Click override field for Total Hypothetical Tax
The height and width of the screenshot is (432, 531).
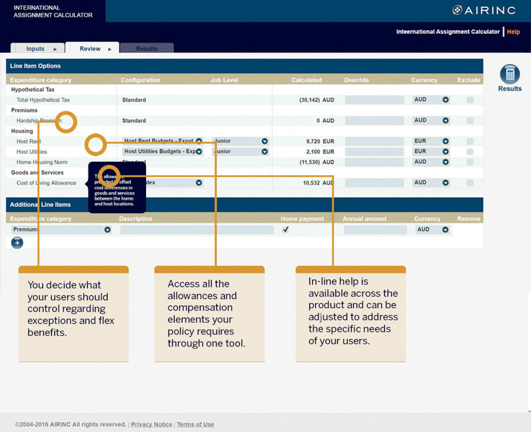(374, 100)
